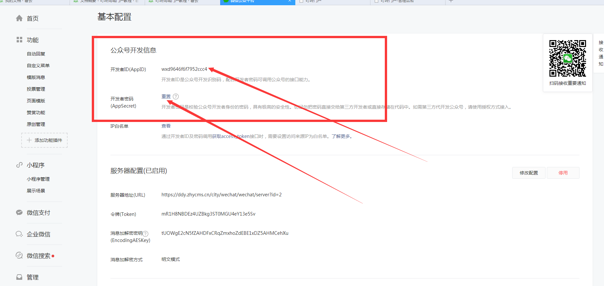Image resolution: width=604 pixels, height=286 pixels.
Task: Select 赞赏功能 in sidebar
Action: 36,113
